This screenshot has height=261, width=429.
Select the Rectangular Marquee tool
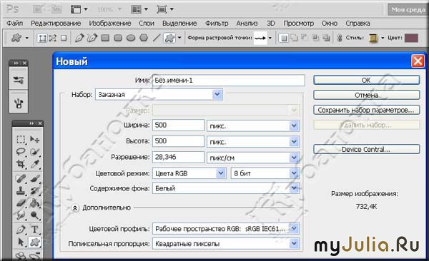tap(21, 139)
